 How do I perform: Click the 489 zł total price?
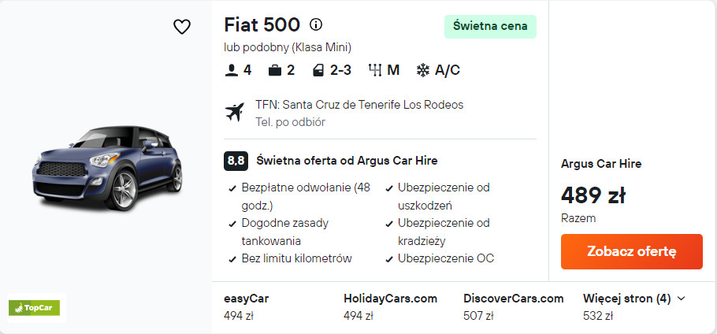[593, 195]
